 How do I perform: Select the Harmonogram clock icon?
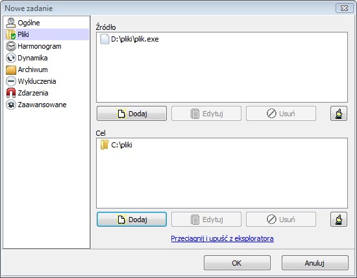[x=10, y=46]
